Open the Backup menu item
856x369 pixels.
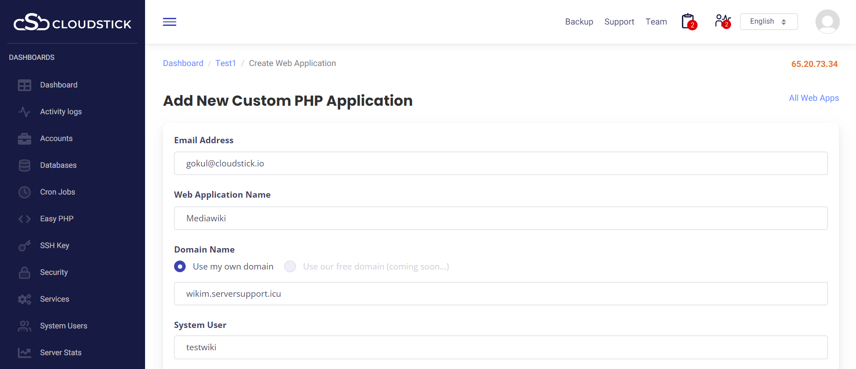[579, 22]
